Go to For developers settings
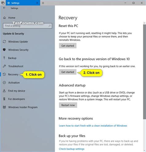146x152 pixels. pos(17,99)
